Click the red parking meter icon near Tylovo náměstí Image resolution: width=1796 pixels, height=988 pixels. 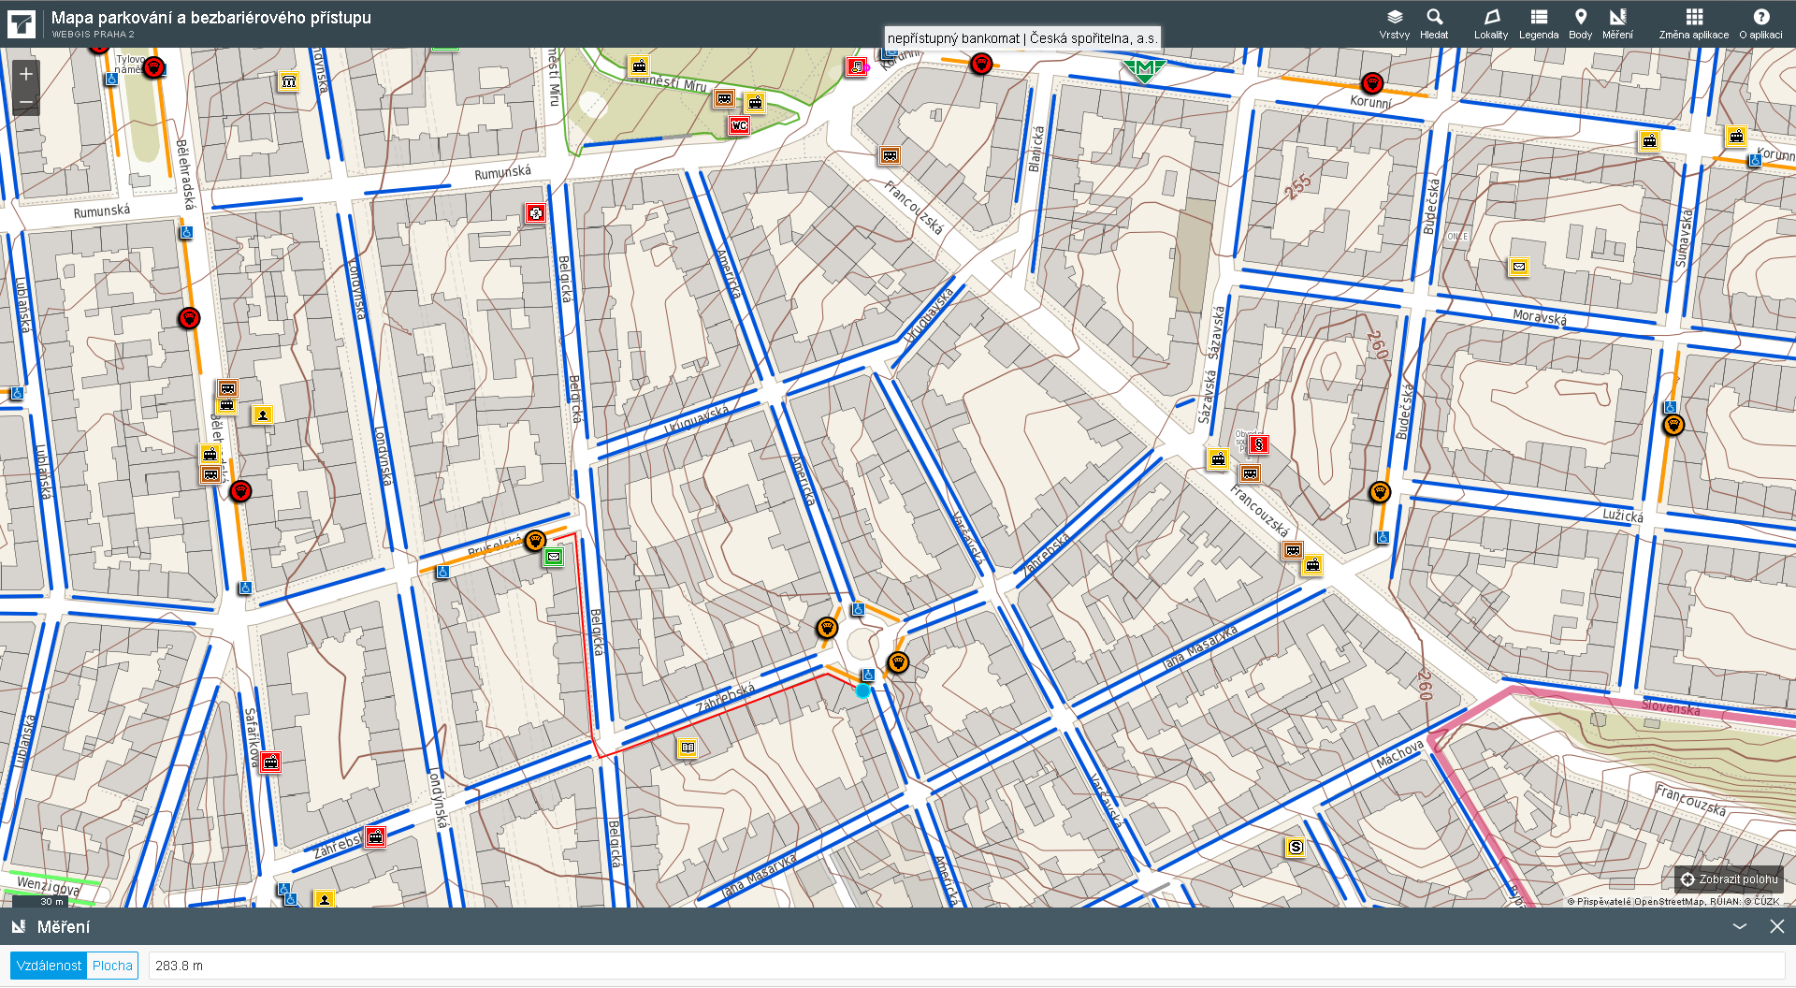154,67
